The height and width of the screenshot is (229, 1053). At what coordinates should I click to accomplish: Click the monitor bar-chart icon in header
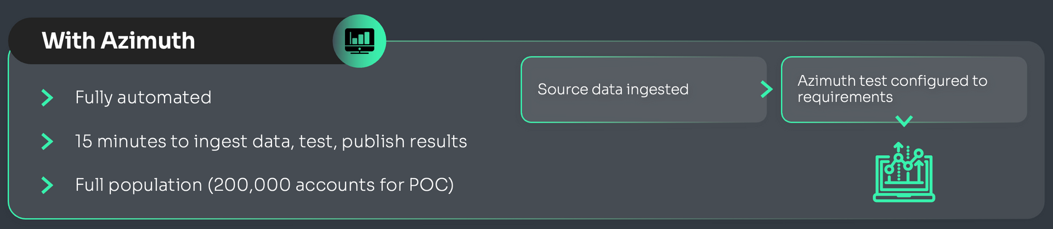359,41
